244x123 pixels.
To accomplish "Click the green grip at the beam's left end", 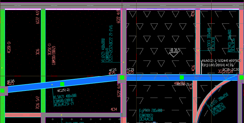I will click(2, 91).
